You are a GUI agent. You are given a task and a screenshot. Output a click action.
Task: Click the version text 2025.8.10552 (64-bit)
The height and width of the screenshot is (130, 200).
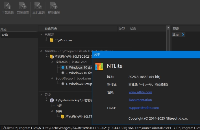pyautogui.click(x=144, y=77)
